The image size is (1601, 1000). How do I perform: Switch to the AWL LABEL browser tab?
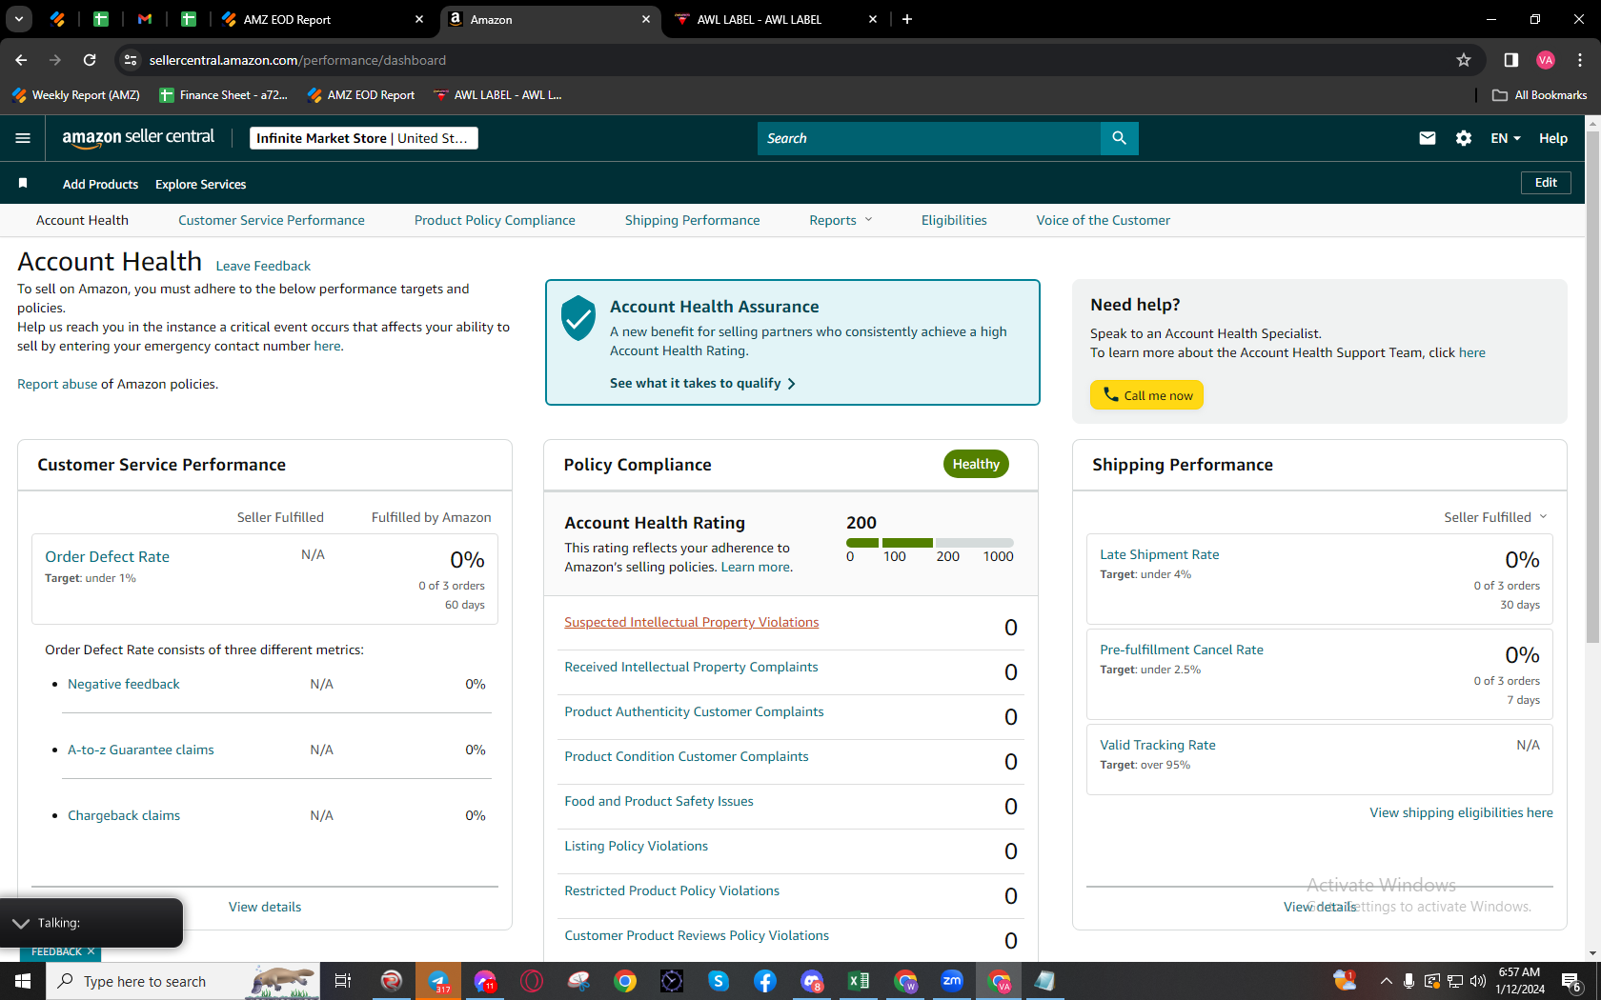(x=776, y=19)
